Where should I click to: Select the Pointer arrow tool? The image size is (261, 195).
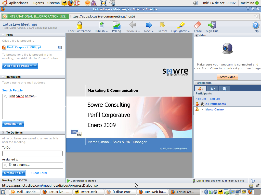tap(162, 25)
